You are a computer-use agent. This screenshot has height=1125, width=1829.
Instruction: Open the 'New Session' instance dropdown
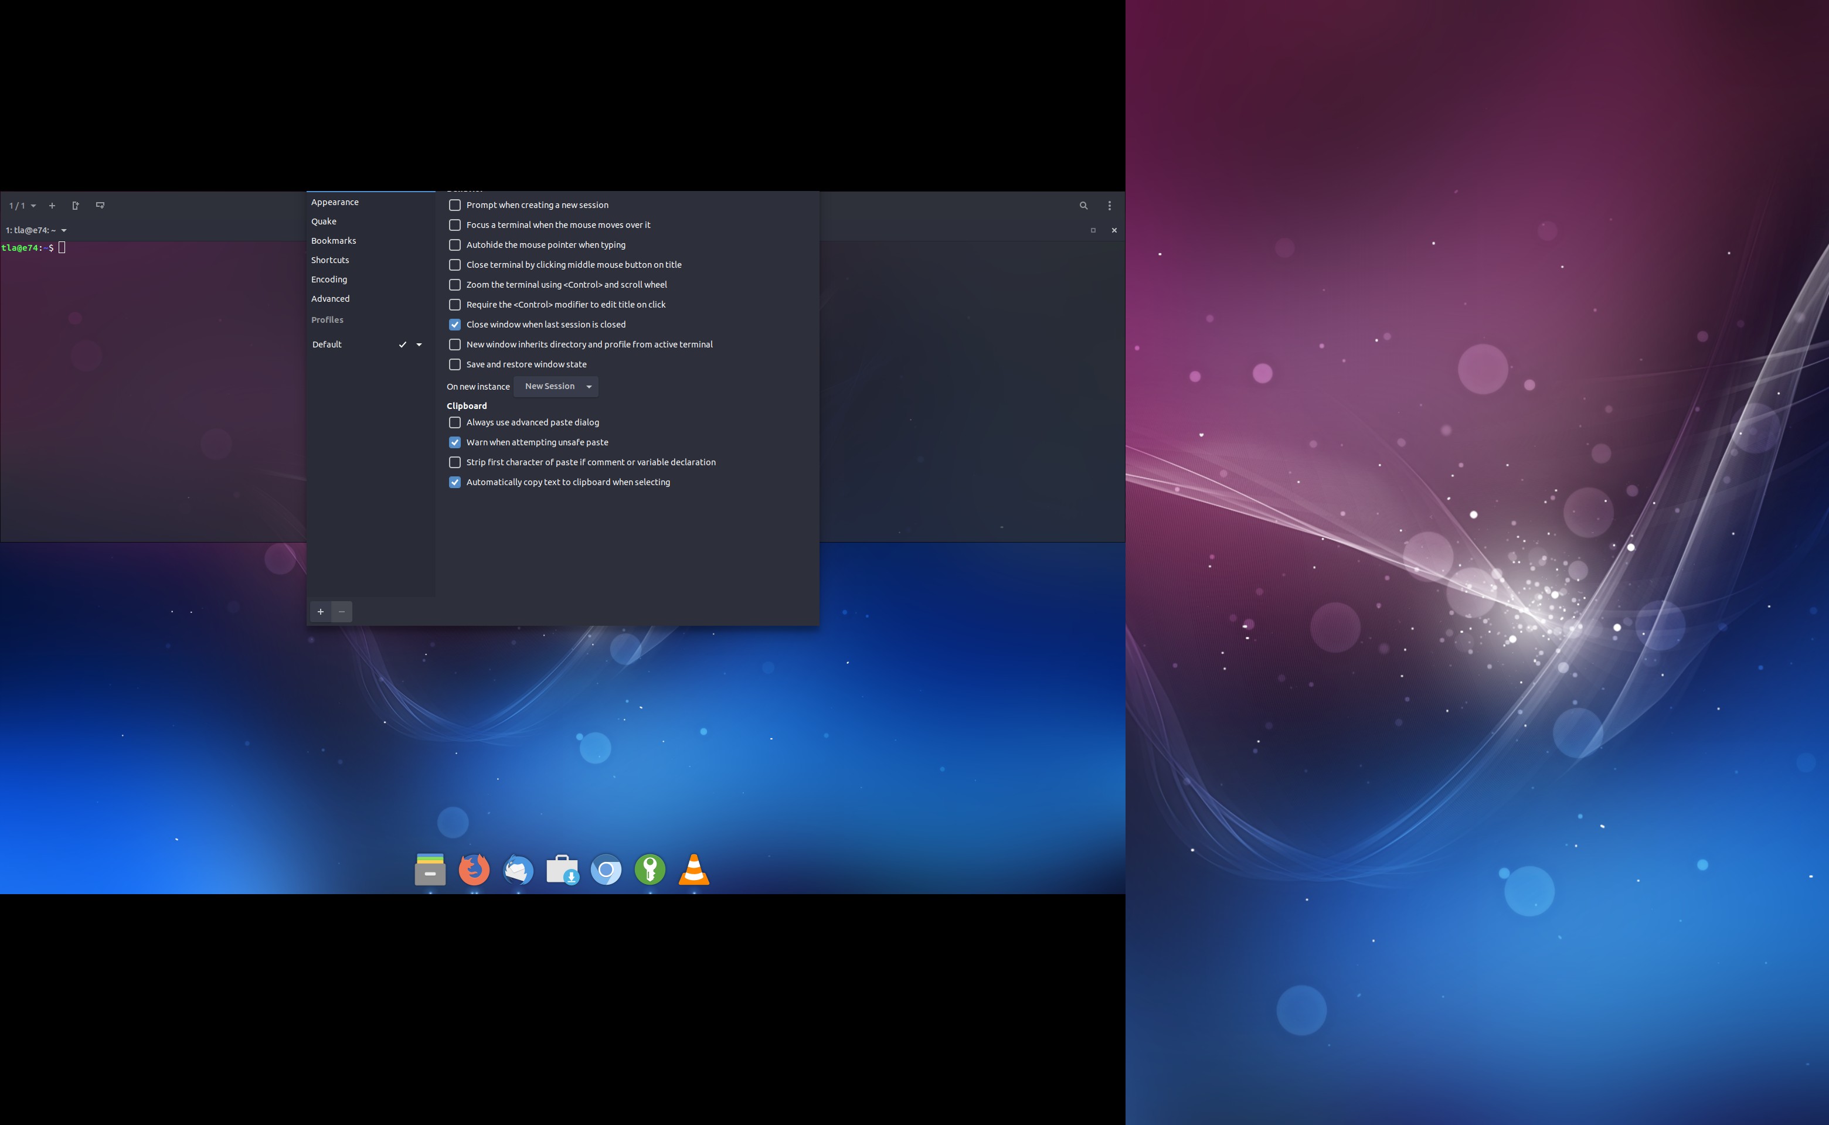(x=555, y=386)
